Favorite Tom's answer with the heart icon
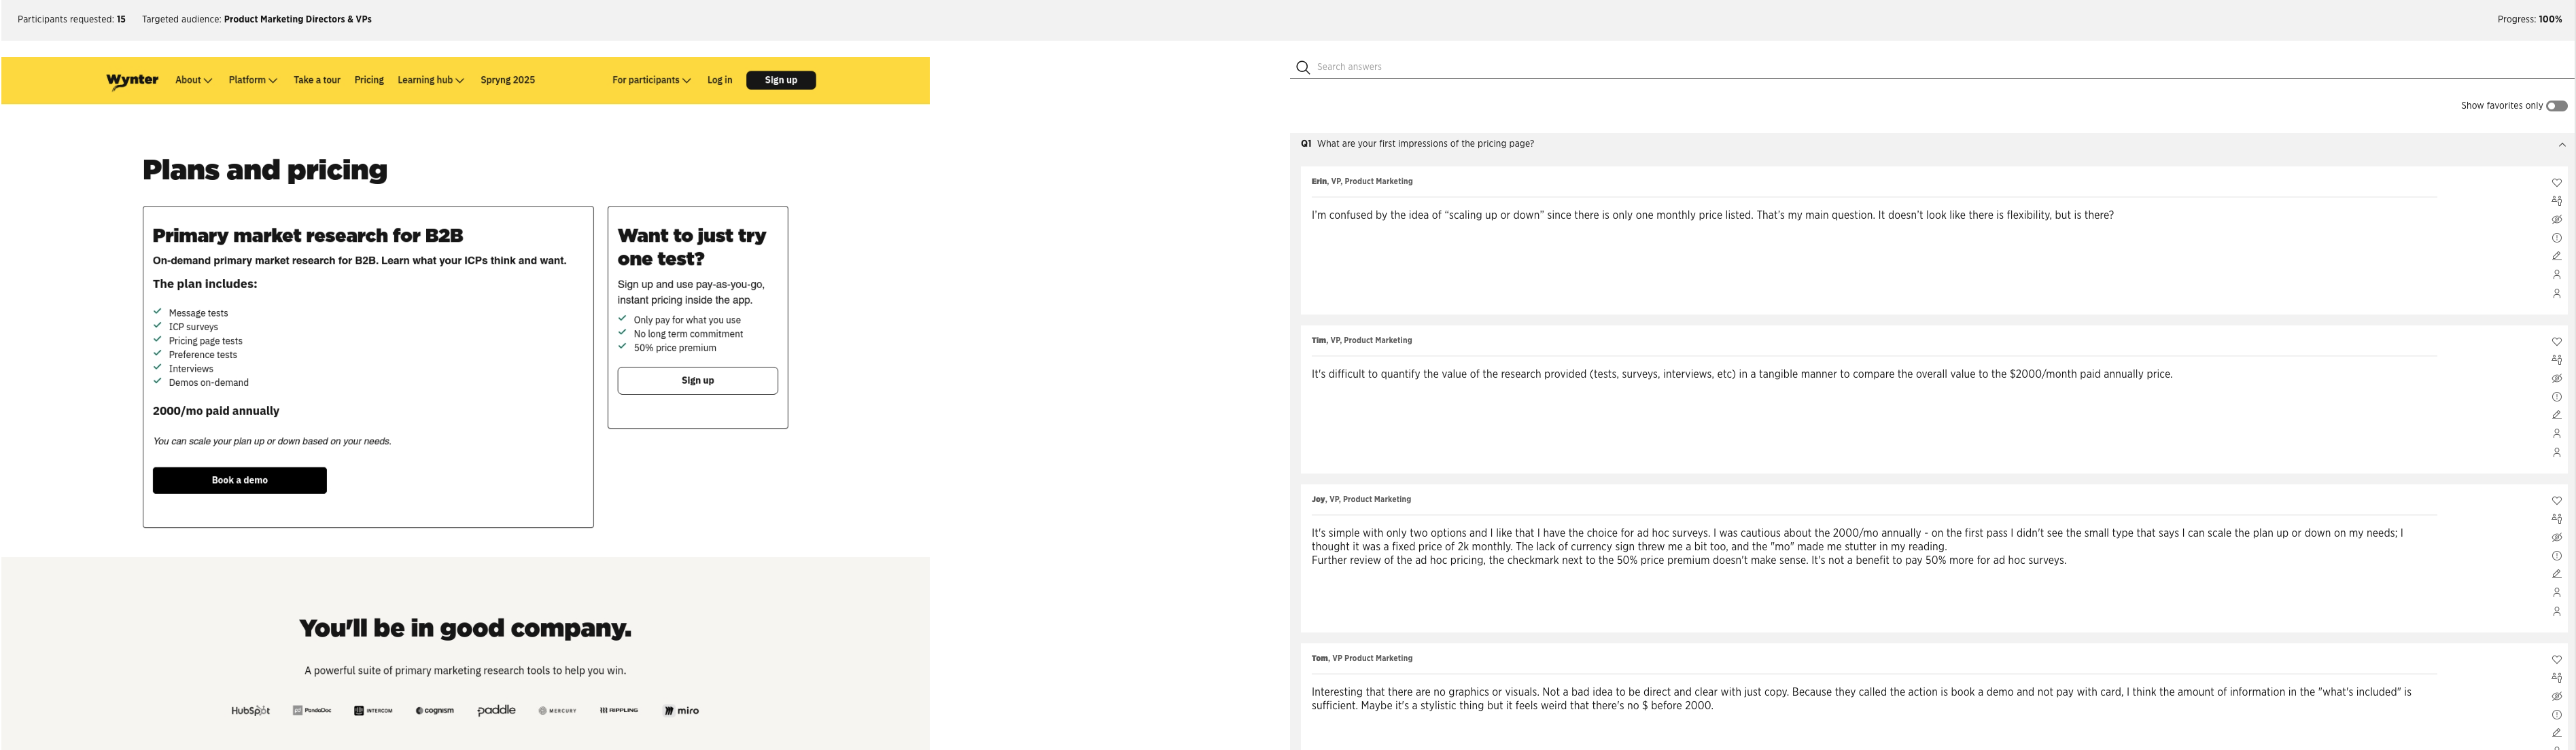2576x750 pixels. click(2556, 659)
